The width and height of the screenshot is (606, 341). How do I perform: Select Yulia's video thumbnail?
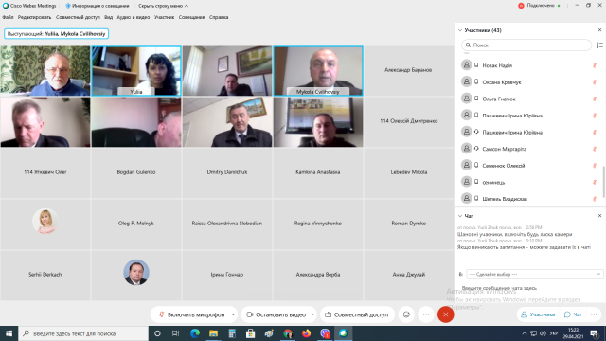pyautogui.click(x=136, y=71)
